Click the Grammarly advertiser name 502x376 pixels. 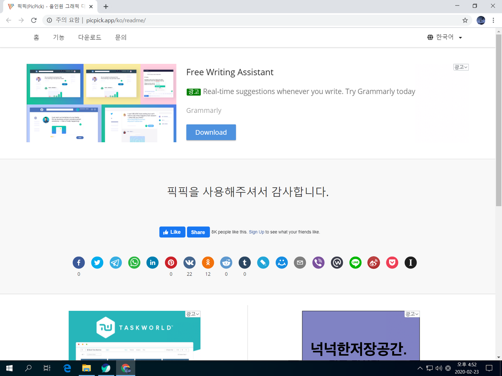204,110
